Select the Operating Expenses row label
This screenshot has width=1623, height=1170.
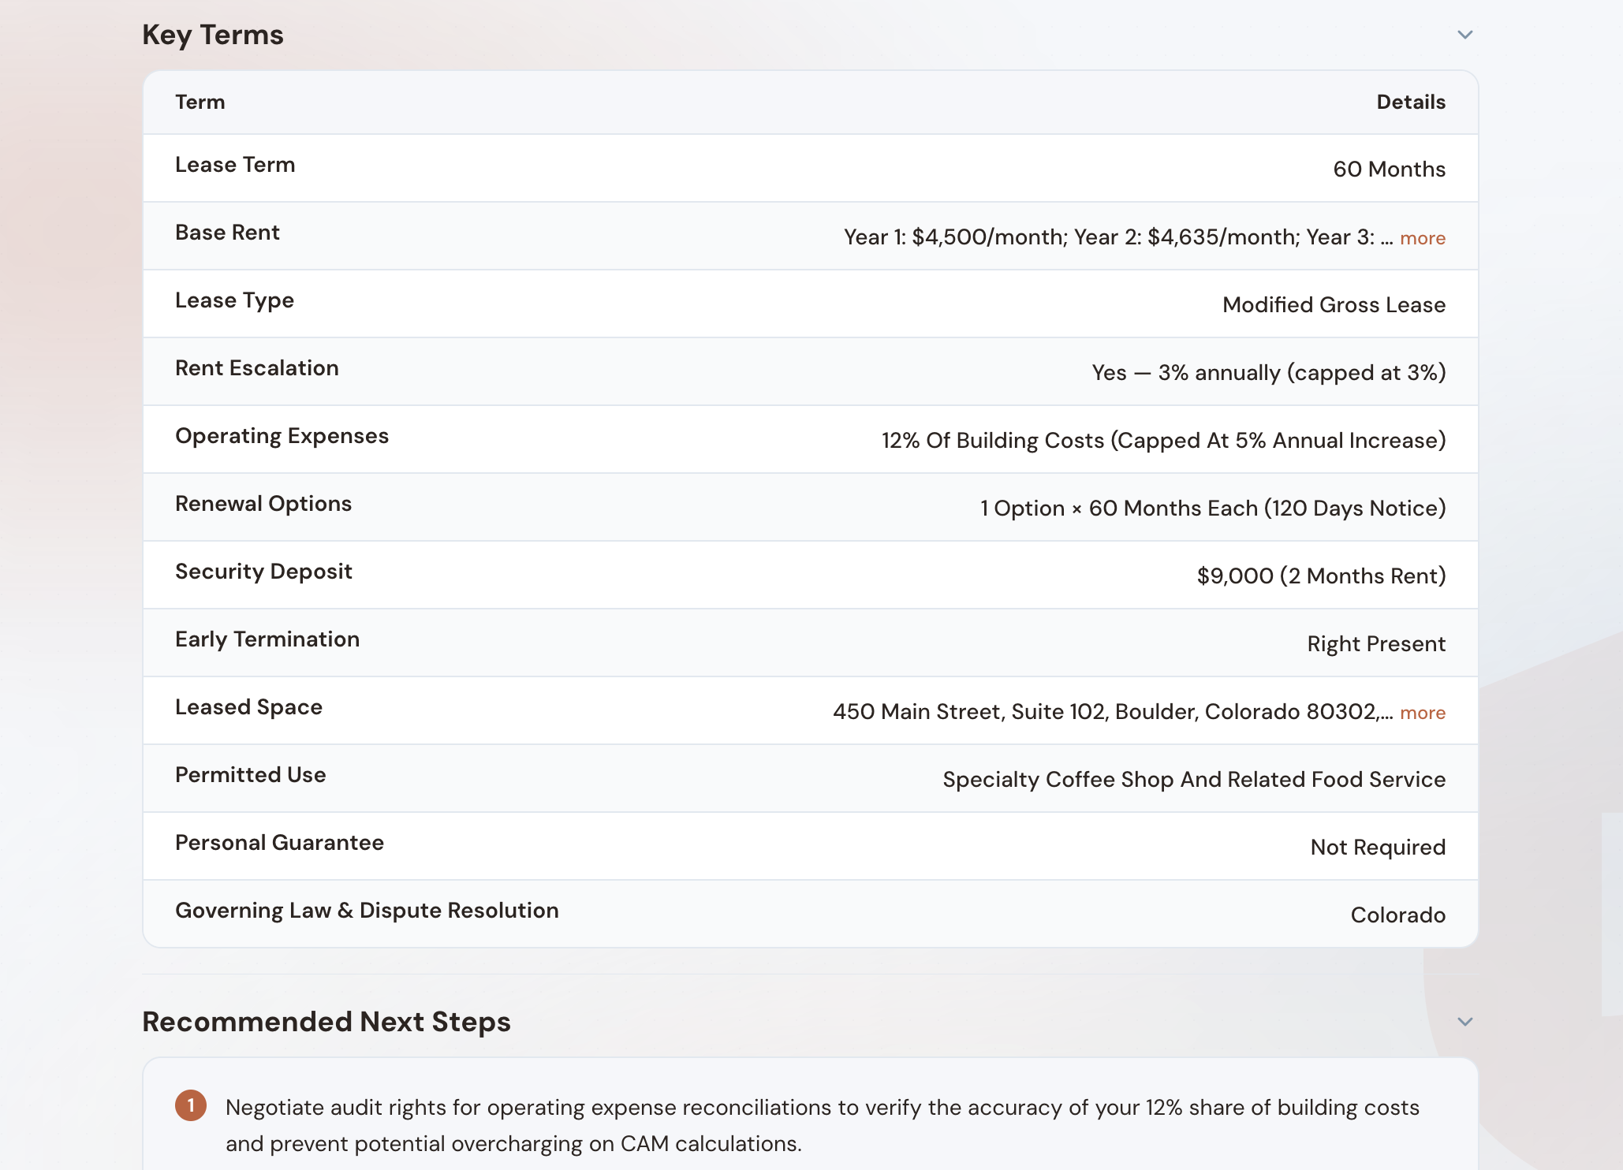pos(282,436)
